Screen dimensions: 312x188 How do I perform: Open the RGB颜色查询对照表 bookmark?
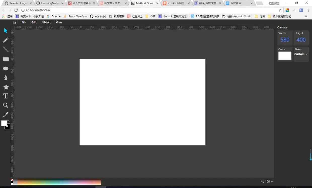click(x=205, y=16)
